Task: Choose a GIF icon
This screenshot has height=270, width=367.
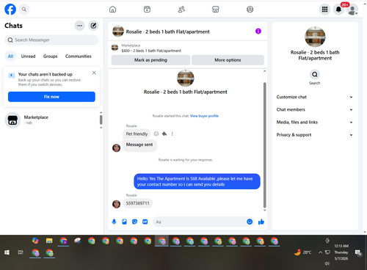Action: [x=145, y=222]
